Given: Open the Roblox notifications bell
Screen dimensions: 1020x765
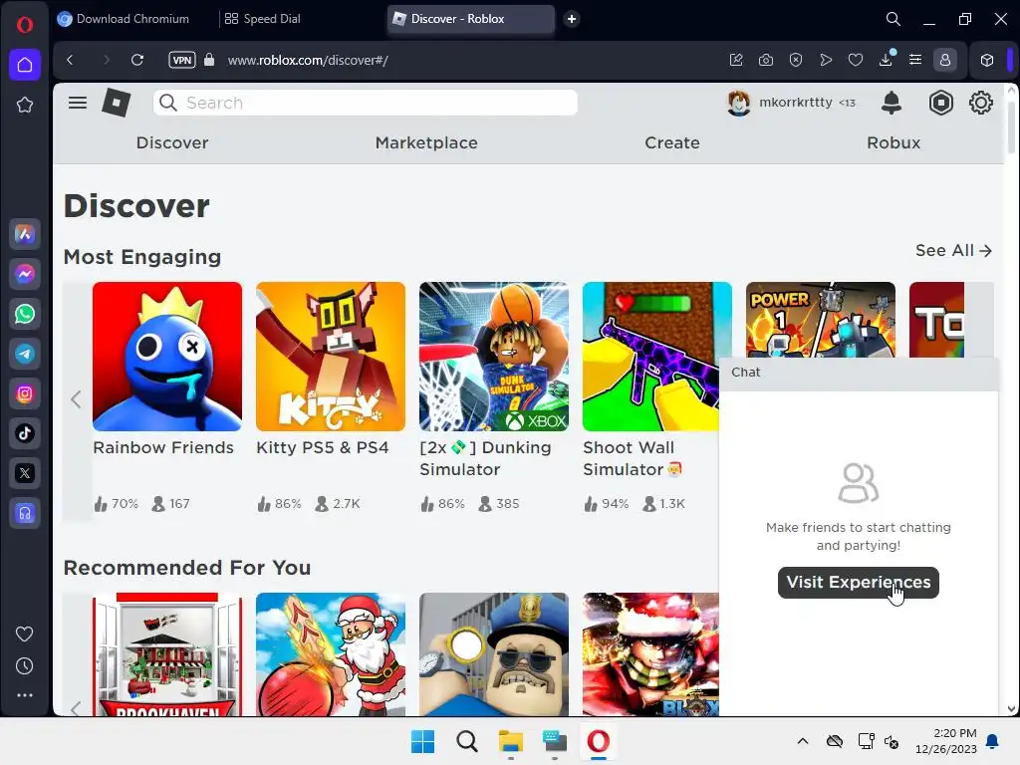Looking at the screenshot, I should tap(892, 103).
